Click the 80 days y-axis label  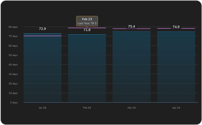pos(13,27)
